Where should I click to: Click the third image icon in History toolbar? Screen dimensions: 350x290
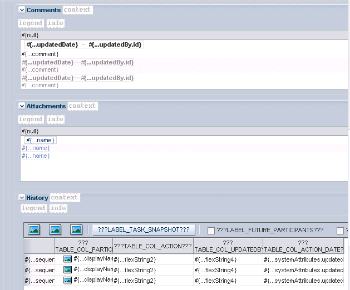76,229
